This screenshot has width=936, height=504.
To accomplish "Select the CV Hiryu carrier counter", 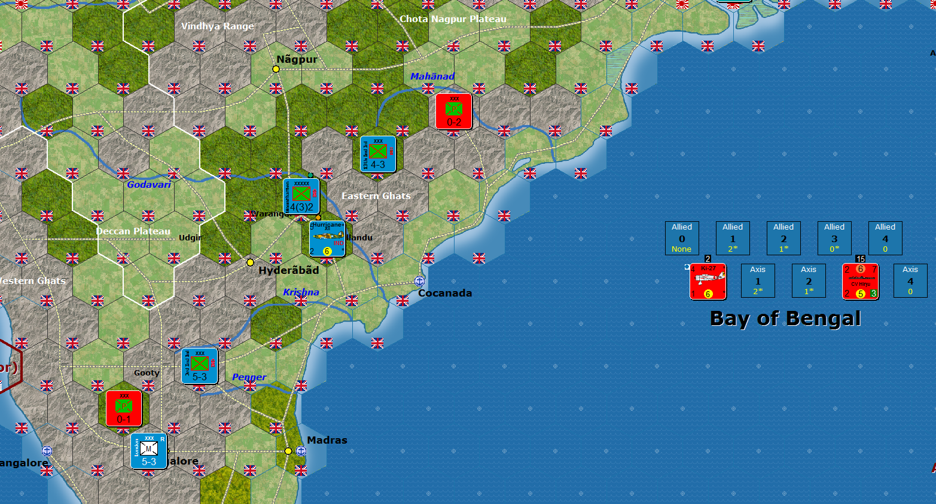I will (x=861, y=281).
